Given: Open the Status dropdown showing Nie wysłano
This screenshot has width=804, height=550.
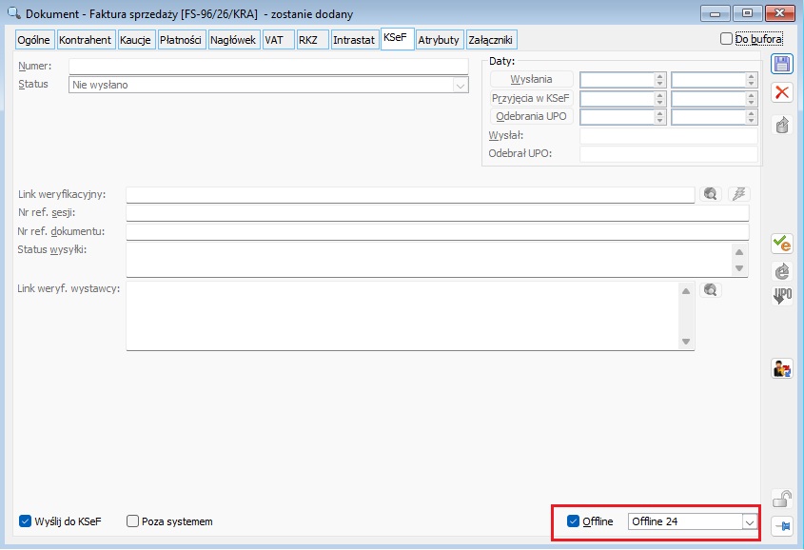Looking at the screenshot, I should [461, 85].
